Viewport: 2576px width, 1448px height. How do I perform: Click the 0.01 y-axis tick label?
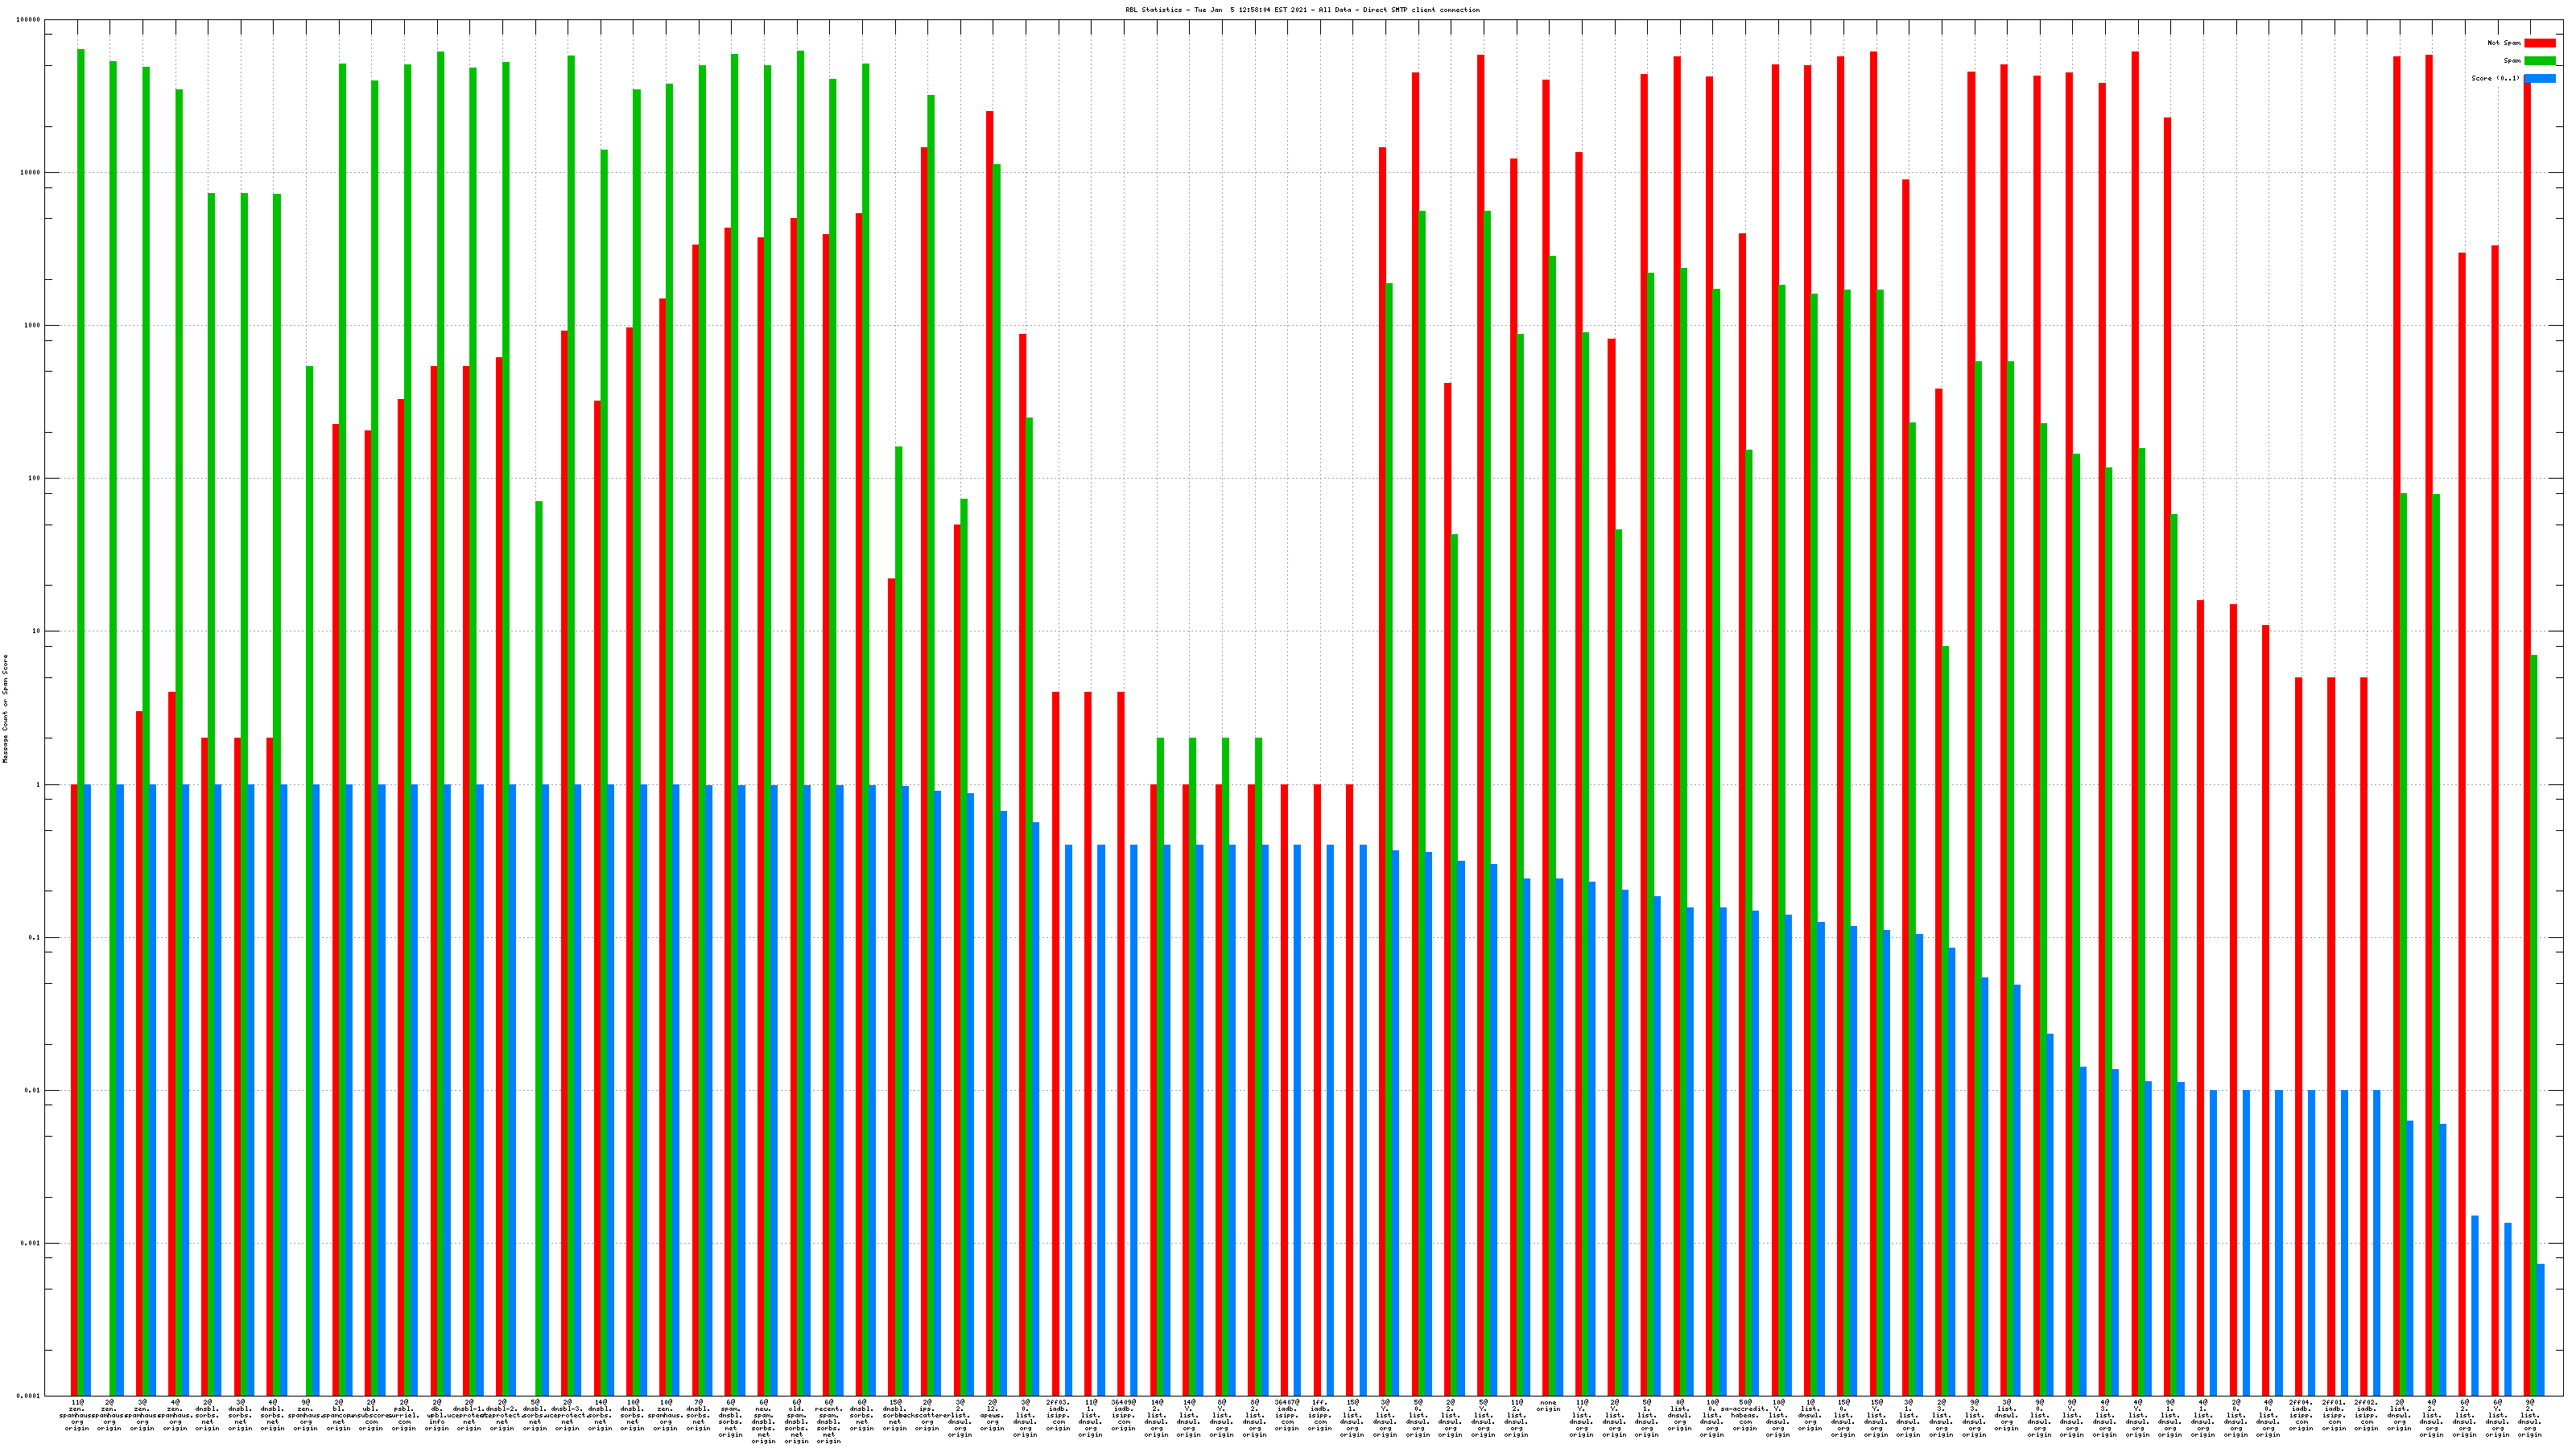pyautogui.click(x=32, y=1090)
